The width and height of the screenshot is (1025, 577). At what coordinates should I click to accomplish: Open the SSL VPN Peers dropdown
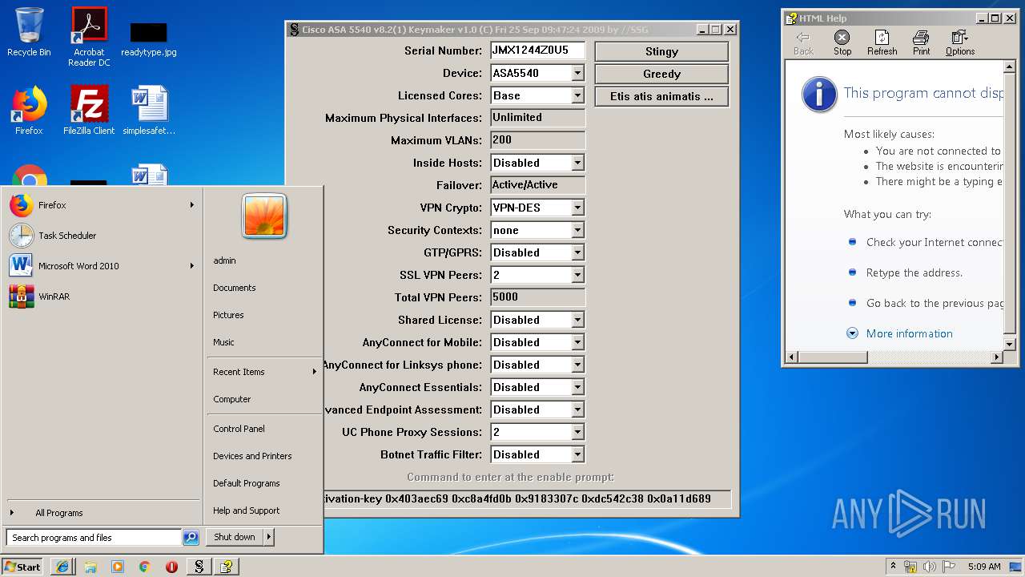coord(577,275)
